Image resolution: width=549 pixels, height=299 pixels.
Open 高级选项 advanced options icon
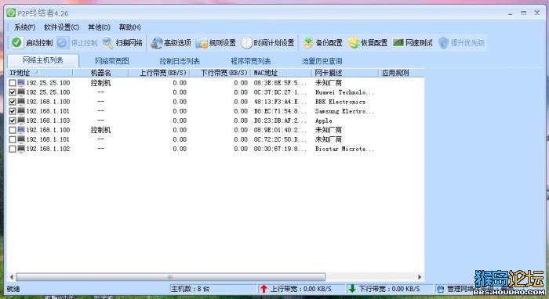(x=157, y=42)
